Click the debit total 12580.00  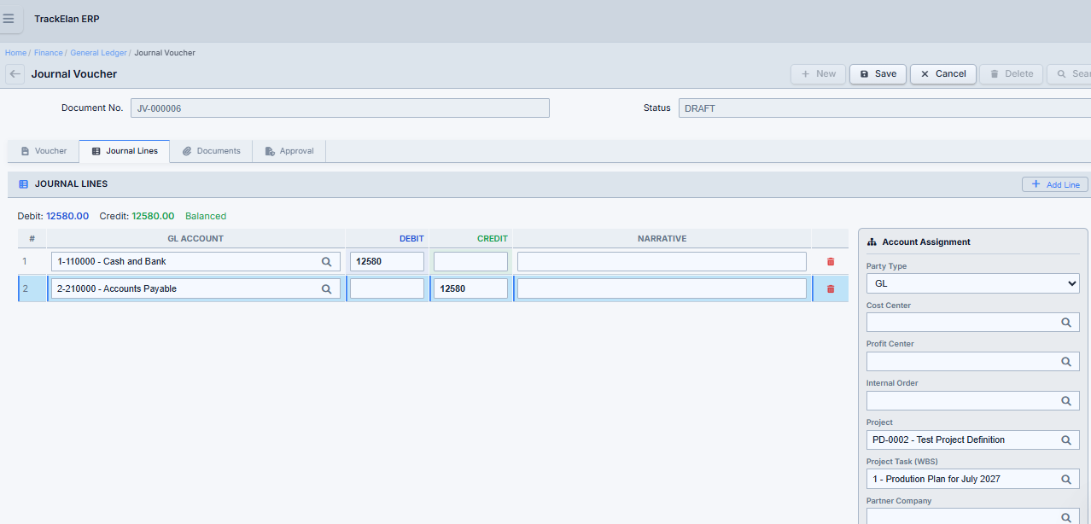(67, 217)
